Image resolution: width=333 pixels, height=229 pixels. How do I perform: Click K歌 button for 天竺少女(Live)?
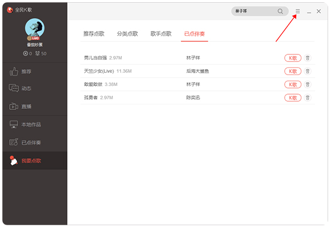[x=293, y=71]
